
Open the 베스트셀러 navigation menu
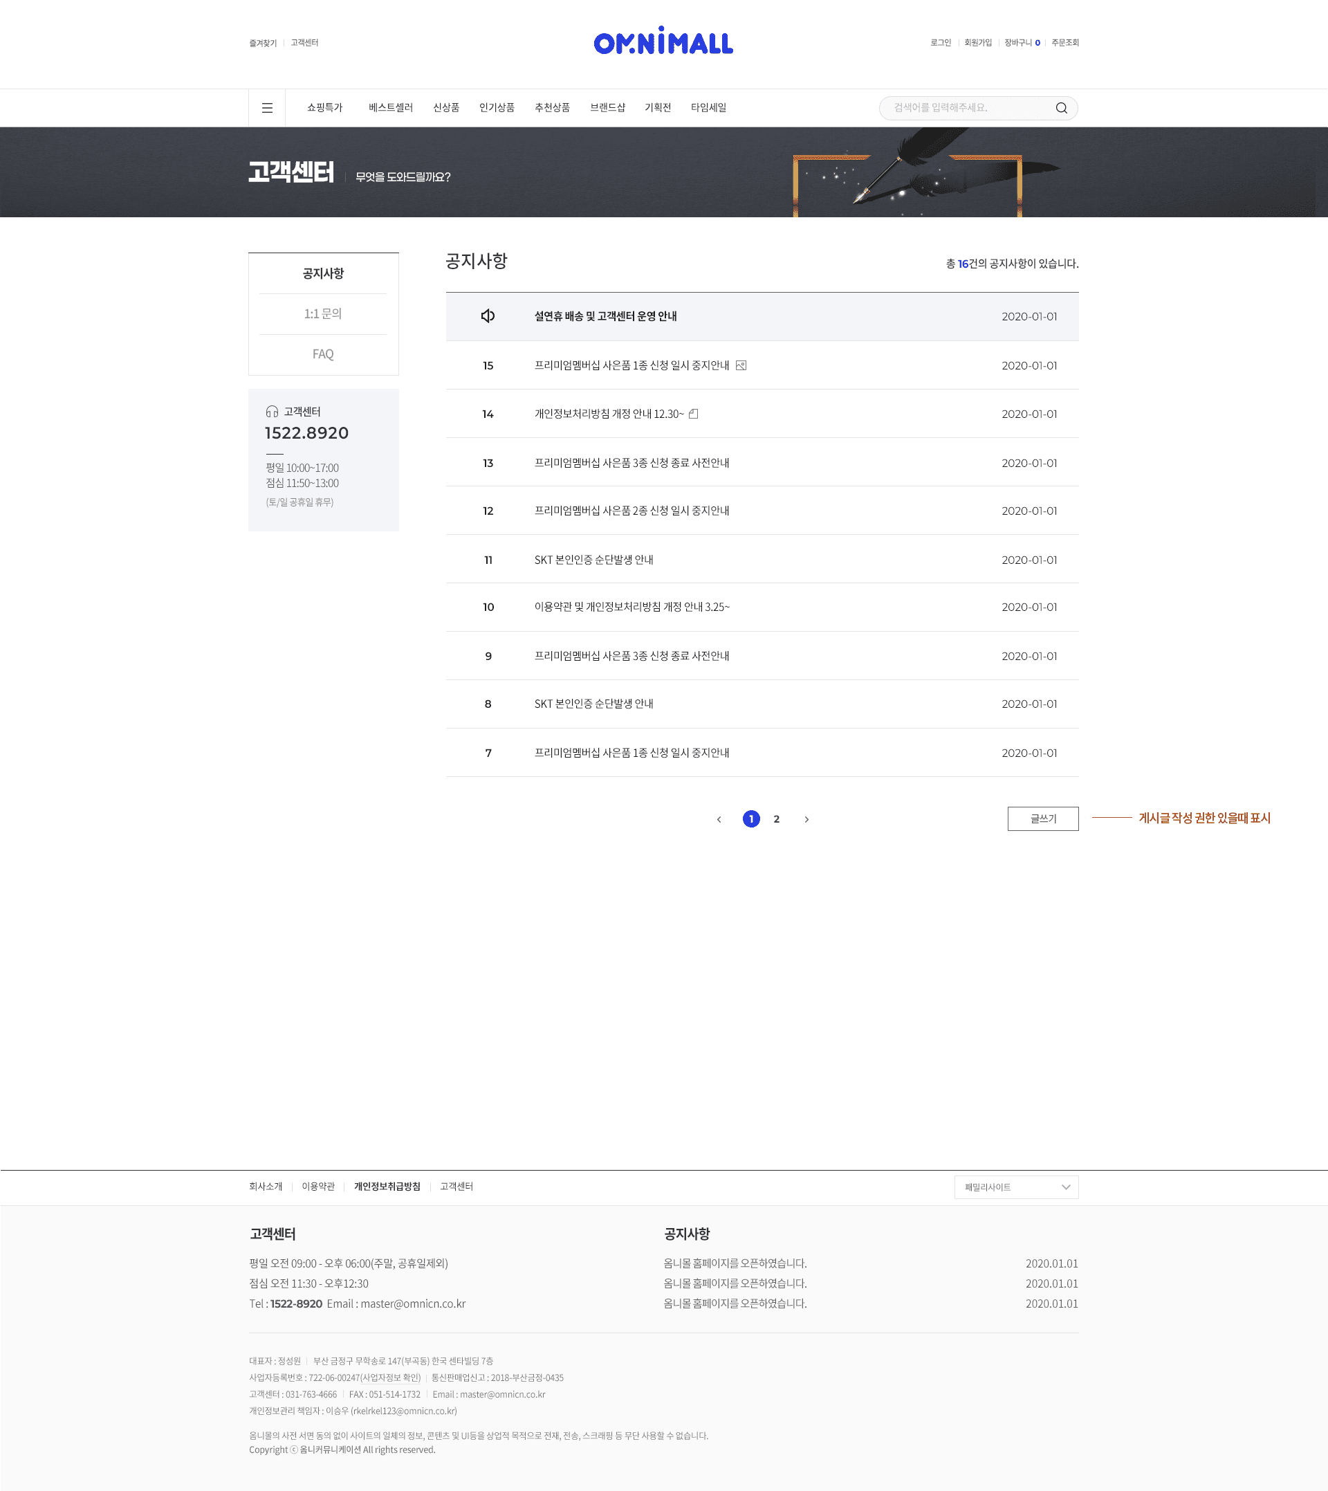tap(390, 108)
